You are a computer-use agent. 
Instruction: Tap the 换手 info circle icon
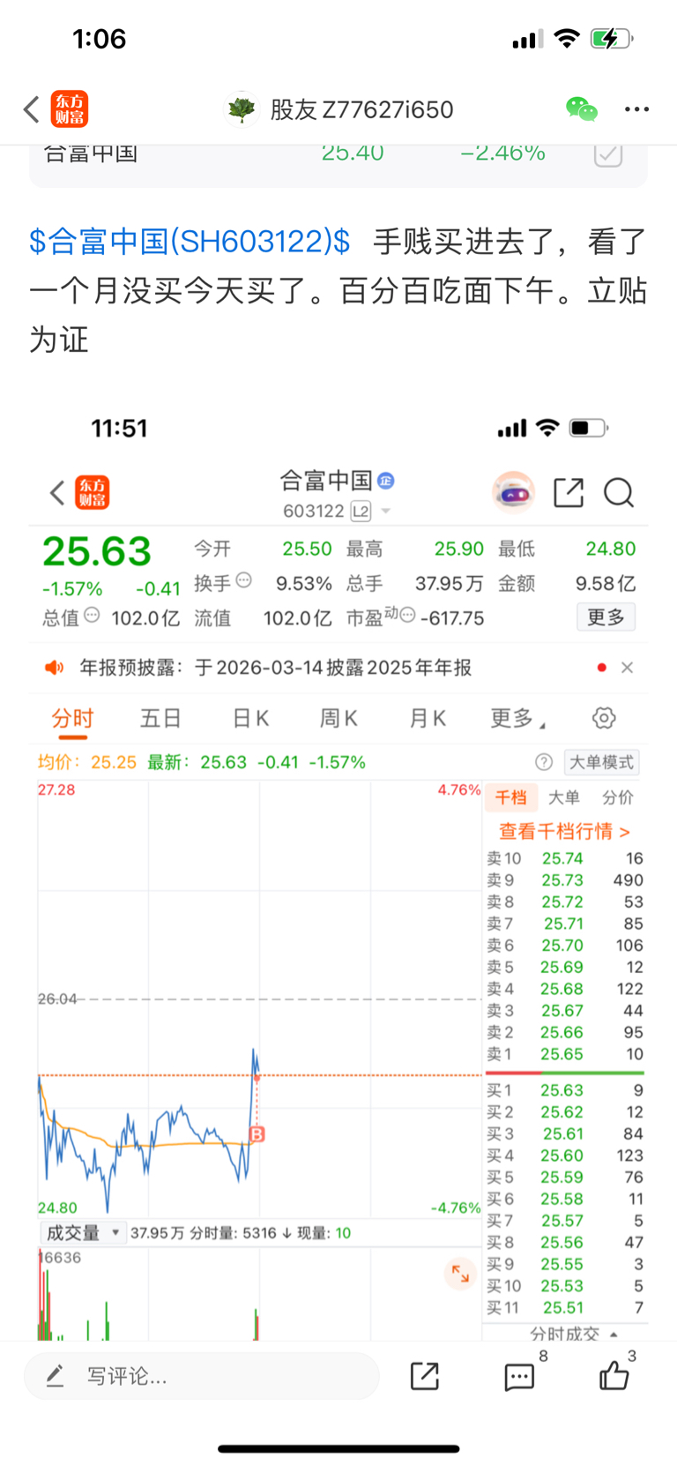[244, 580]
